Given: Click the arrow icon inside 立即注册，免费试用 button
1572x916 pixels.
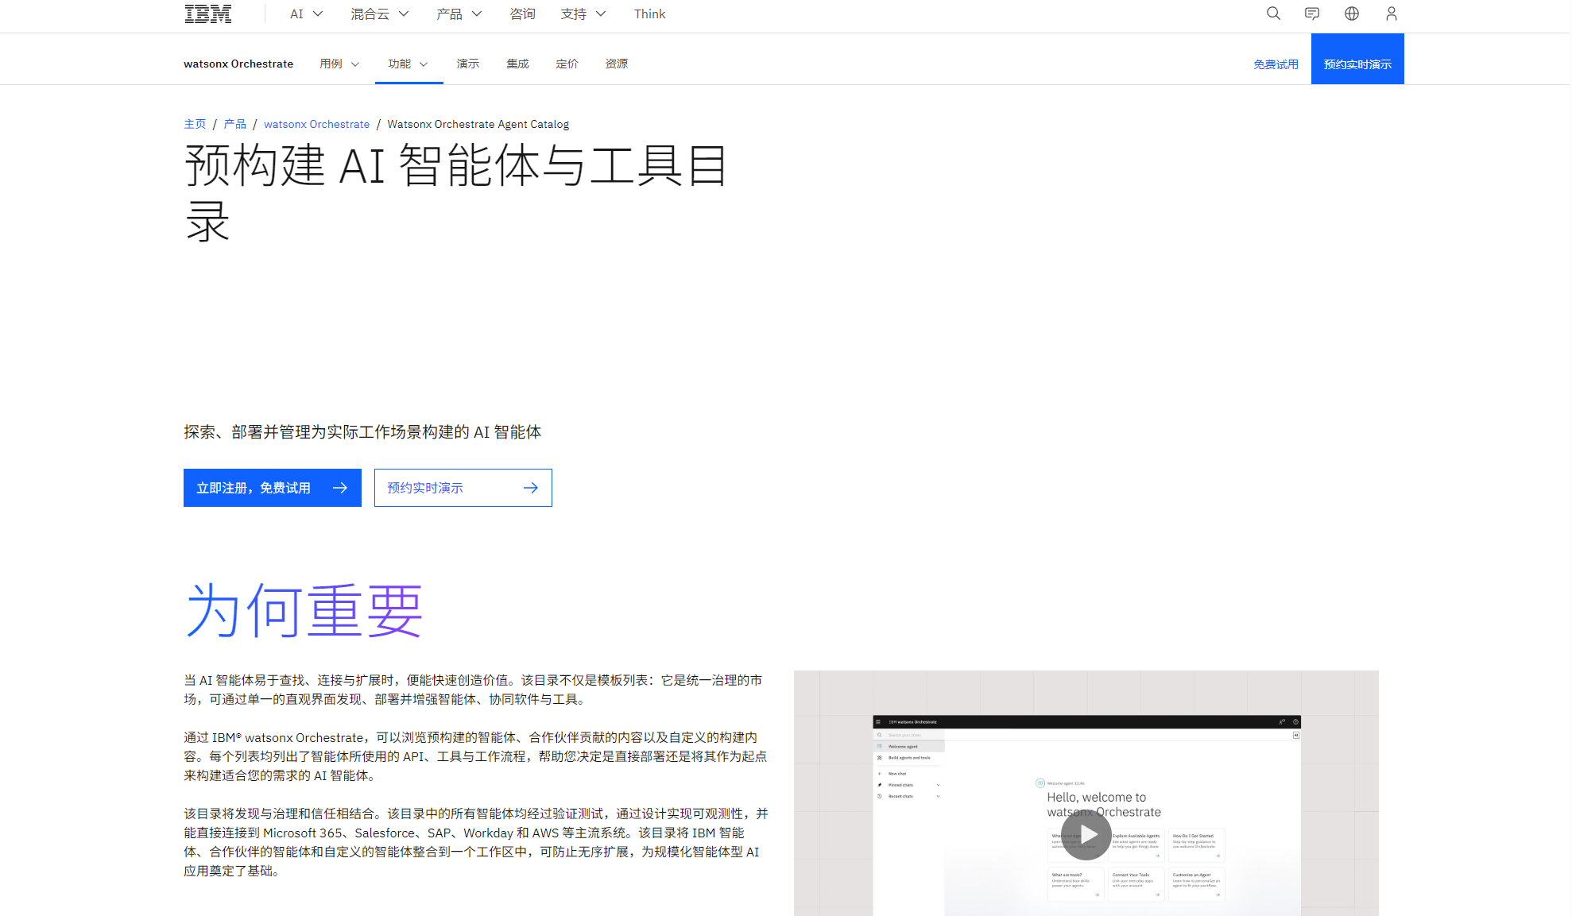Looking at the screenshot, I should point(341,487).
